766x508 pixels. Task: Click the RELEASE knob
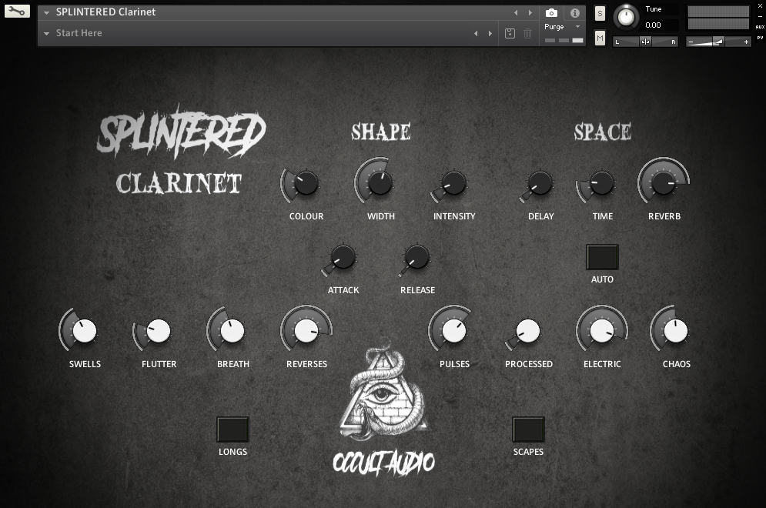click(417, 257)
